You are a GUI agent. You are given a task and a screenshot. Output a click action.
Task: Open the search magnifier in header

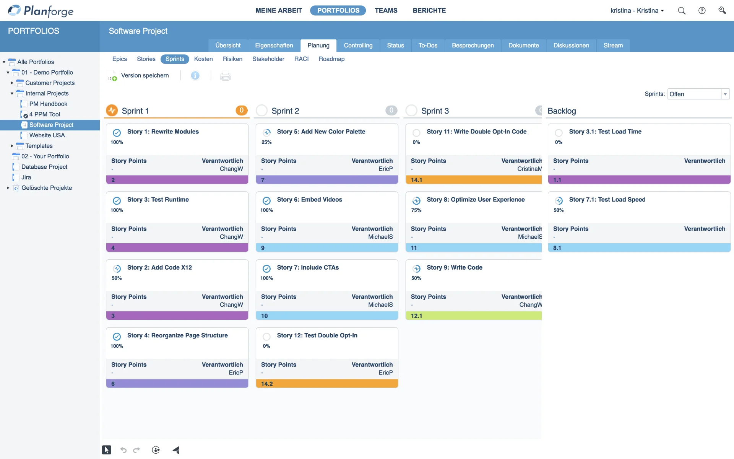682,11
